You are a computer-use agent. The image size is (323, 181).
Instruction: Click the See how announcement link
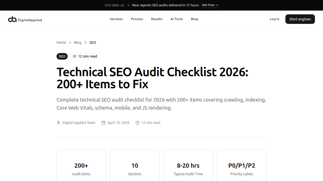(x=210, y=5)
